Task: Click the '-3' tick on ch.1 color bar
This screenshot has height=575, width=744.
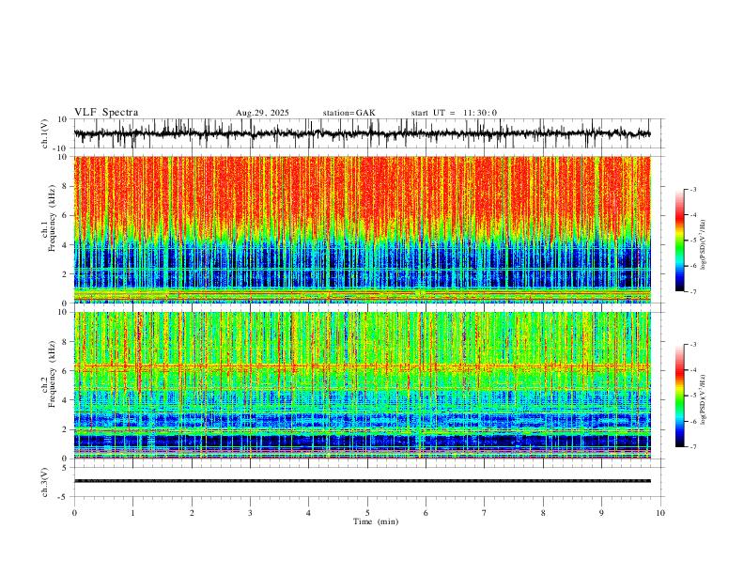Action: click(x=693, y=189)
